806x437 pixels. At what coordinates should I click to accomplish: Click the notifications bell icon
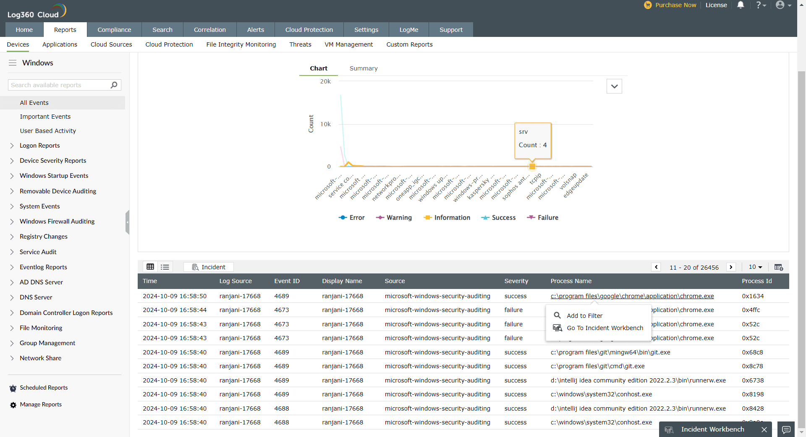pyautogui.click(x=741, y=5)
